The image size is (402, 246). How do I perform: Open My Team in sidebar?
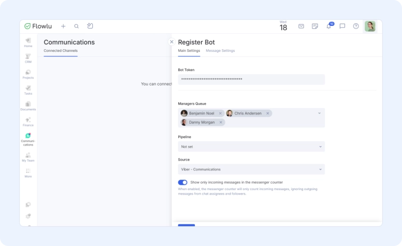(x=28, y=157)
